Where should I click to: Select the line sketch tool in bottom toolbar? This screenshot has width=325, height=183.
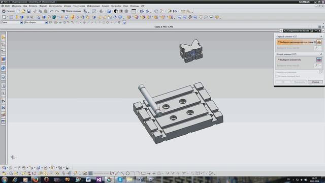click(117, 173)
